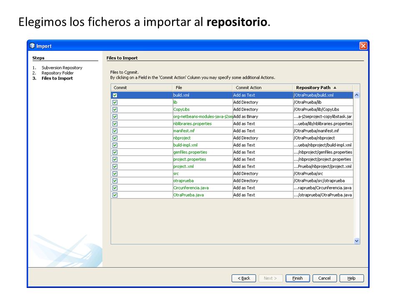Click repository path /OtraPrueba/src/otraprueba

click(x=319, y=181)
